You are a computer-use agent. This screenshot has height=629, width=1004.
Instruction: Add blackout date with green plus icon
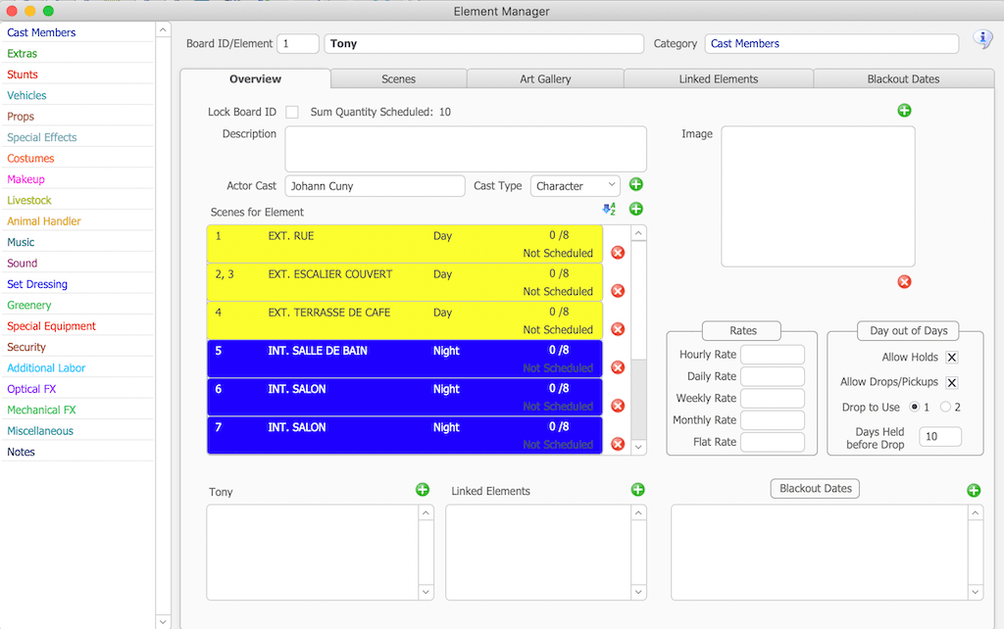click(x=973, y=490)
